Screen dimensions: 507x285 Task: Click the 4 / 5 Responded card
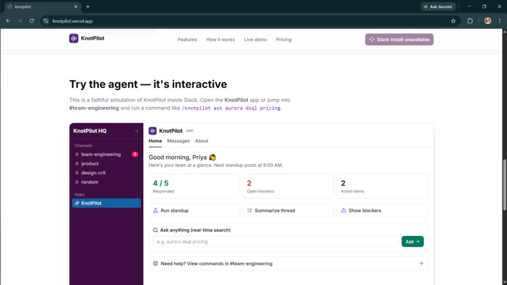(x=194, y=186)
